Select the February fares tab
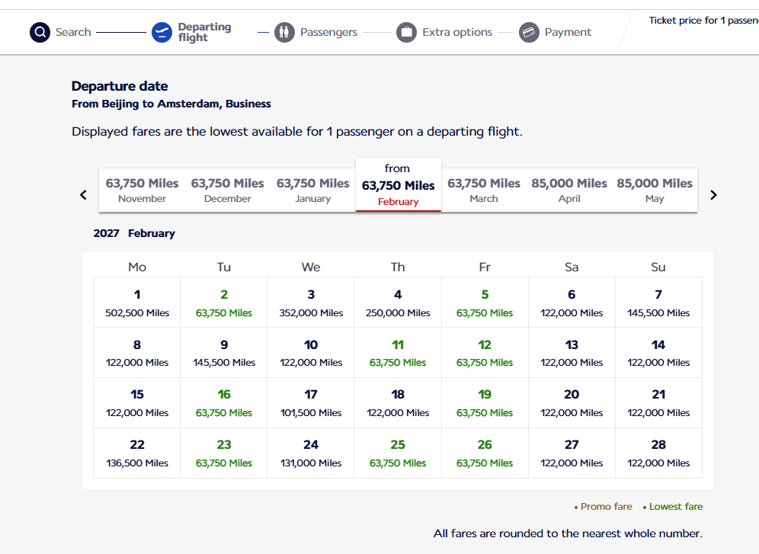Screen dimensions: 759x554 399,185
